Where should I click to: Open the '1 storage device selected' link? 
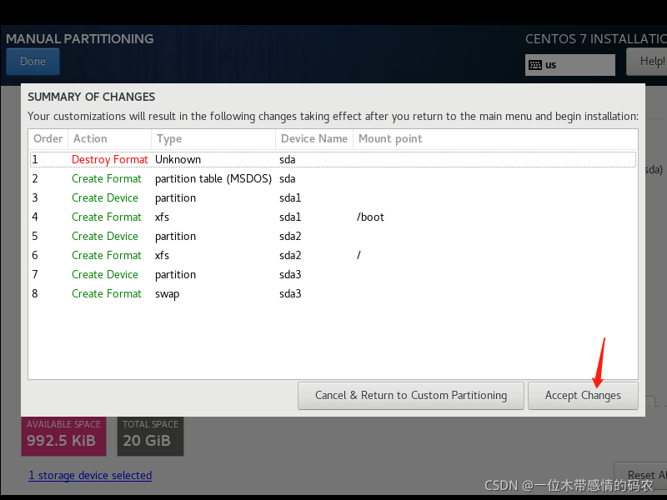[x=90, y=475]
